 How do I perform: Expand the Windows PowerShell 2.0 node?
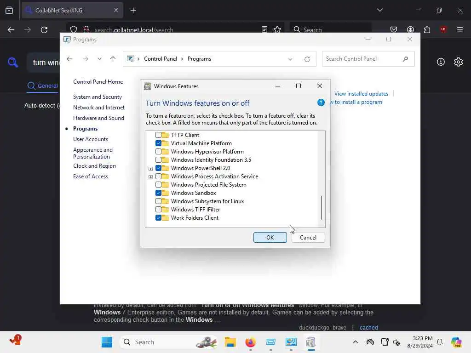pyautogui.click(x=150, y=169)
